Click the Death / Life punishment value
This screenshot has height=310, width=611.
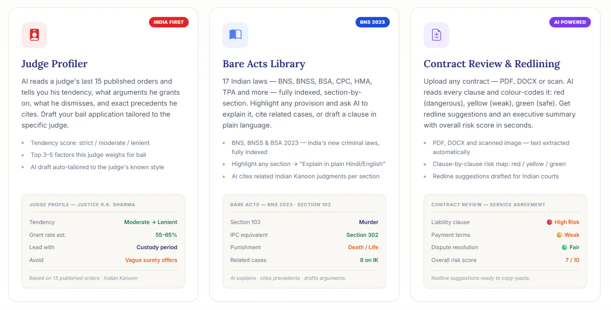tap(363, 247)
